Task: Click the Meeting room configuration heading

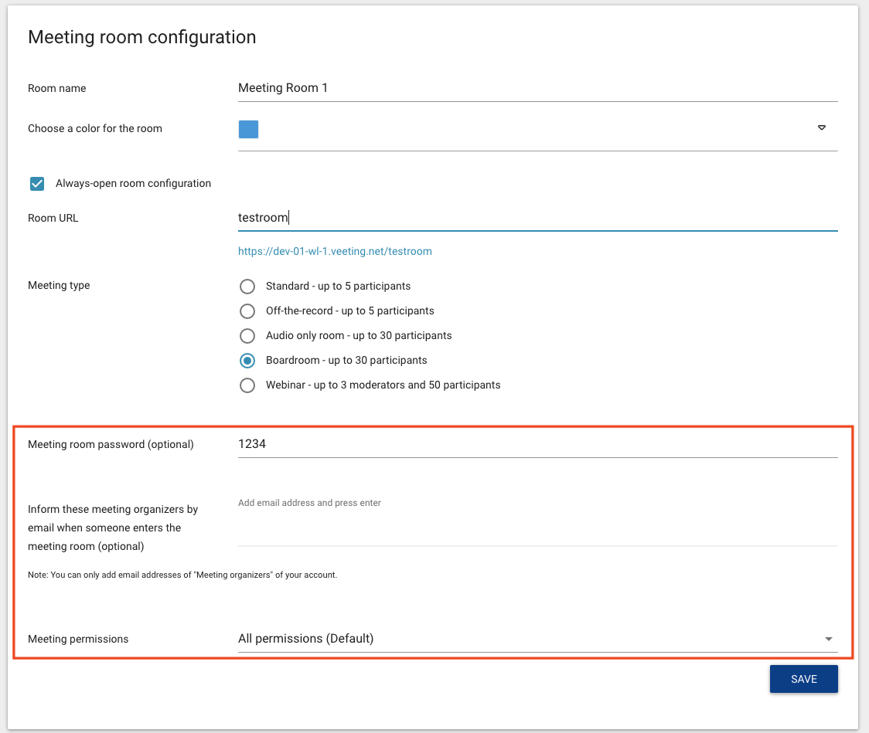Action: tap(142, 37)
